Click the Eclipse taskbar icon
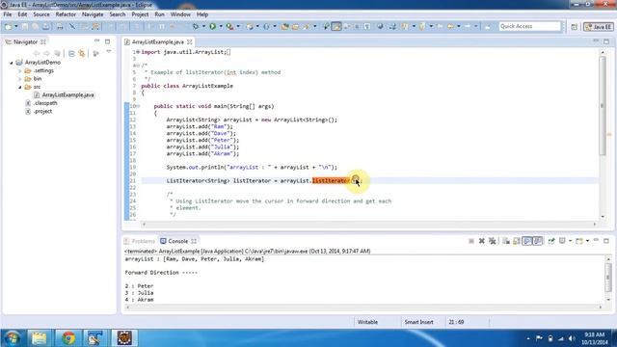Viewport: 617px width, 347px height. click(x=124, y=338)
